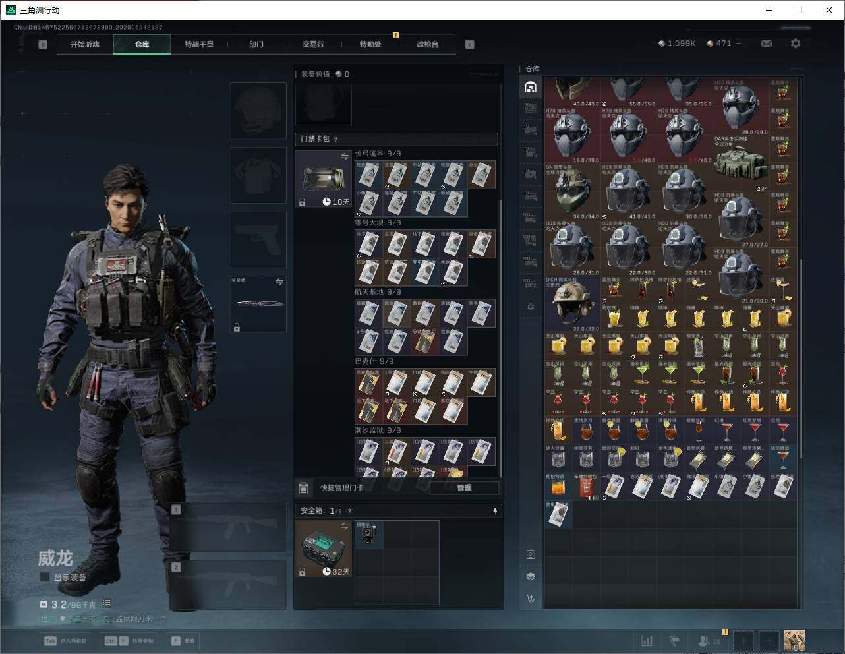Screen dimensions: 845x654
Task: Open the 部门 tab
Action: coord(256,44)
